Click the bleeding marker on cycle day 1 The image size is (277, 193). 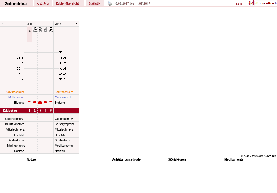click(x=29, y=101)
